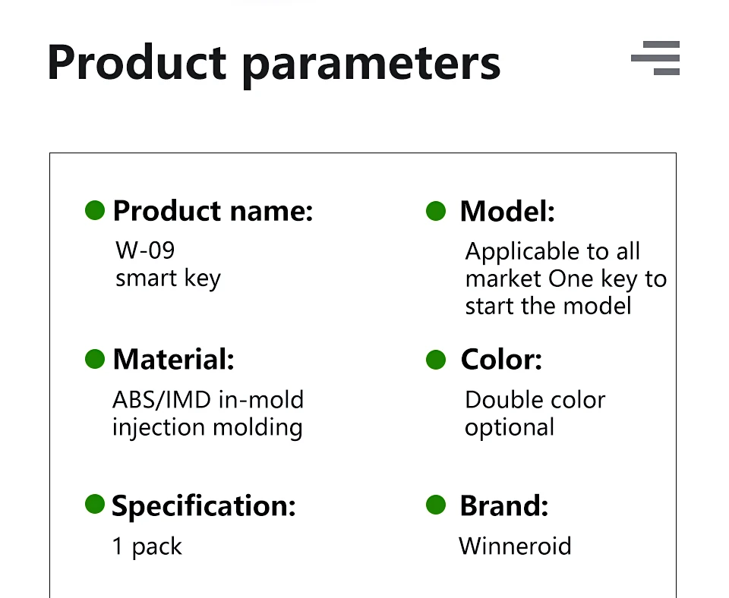729x598 pixels.
Task: Select the Product name label
Action: pos(213,211)
